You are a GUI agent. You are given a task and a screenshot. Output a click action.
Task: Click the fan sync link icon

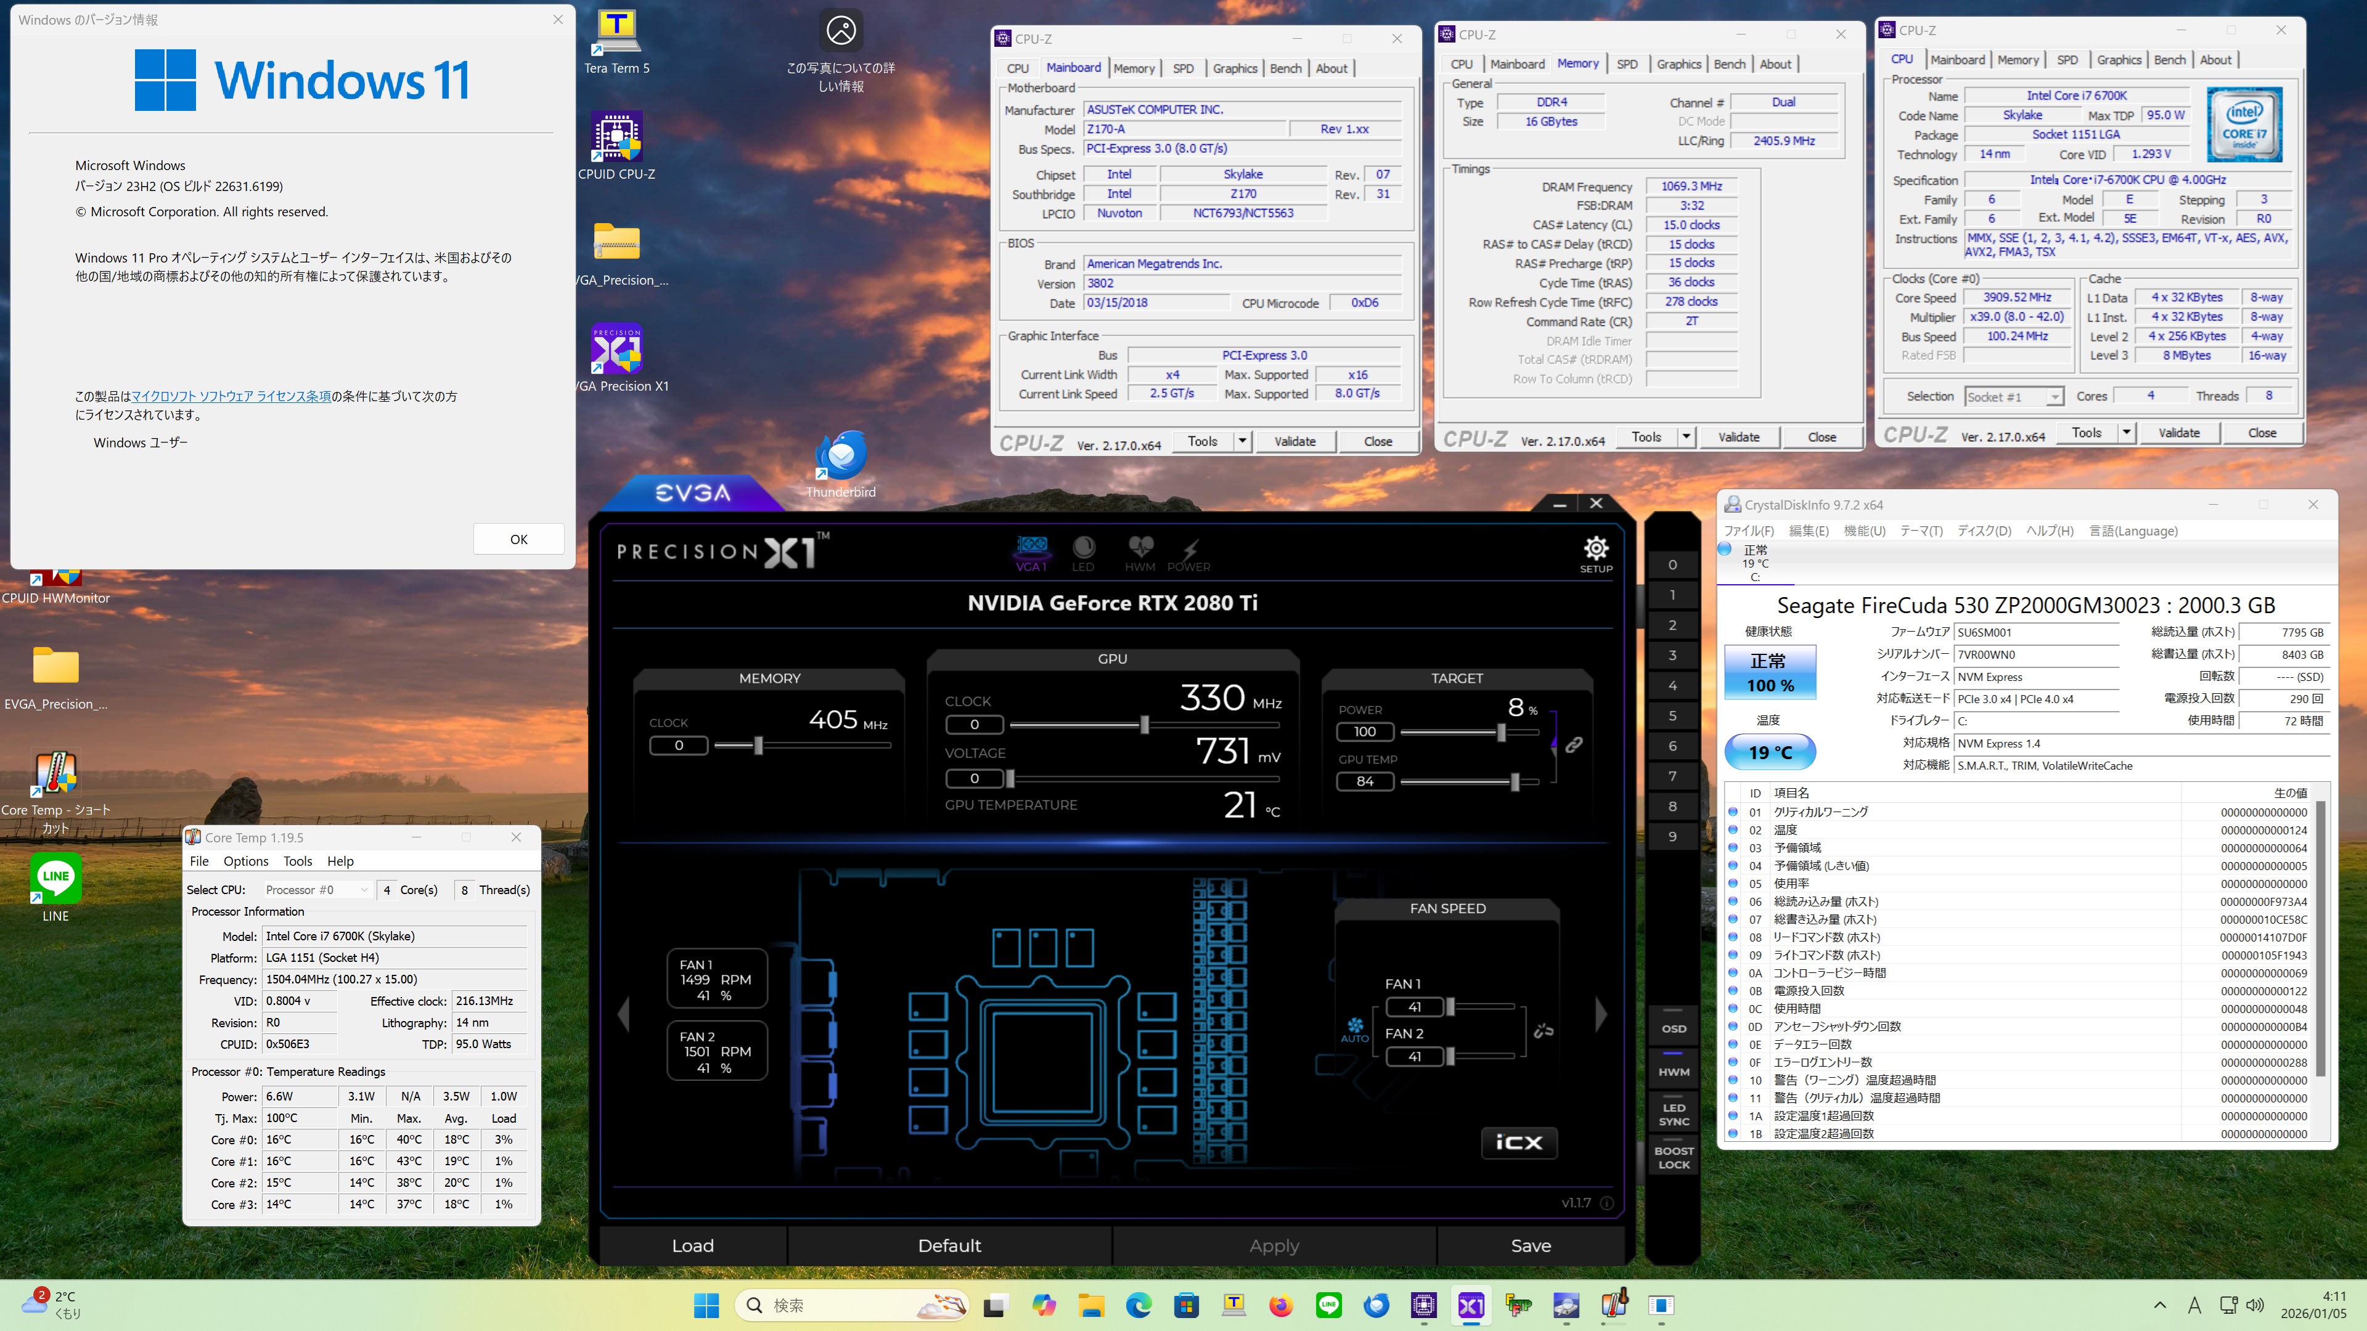tap(1543, 1032)
